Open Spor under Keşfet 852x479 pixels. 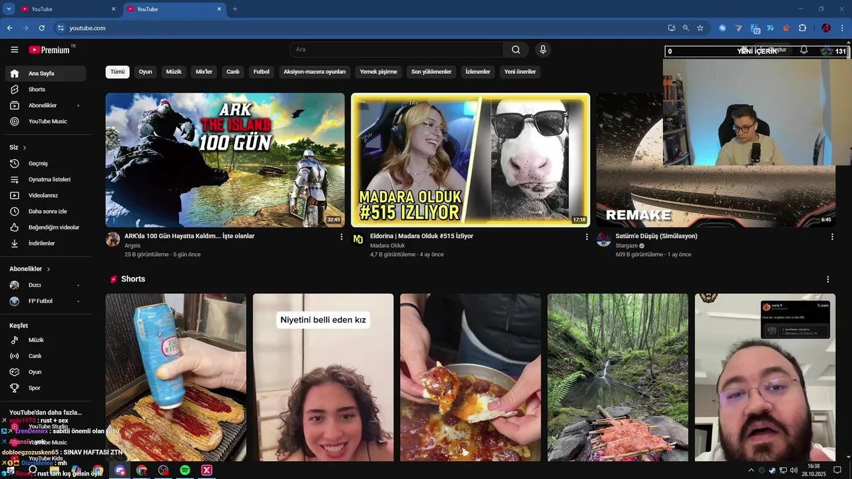click(45, 388)
